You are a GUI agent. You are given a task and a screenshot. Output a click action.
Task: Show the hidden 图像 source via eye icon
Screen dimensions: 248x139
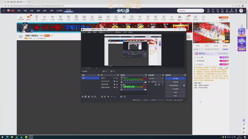pyautogui.click(x=114, y=78)
